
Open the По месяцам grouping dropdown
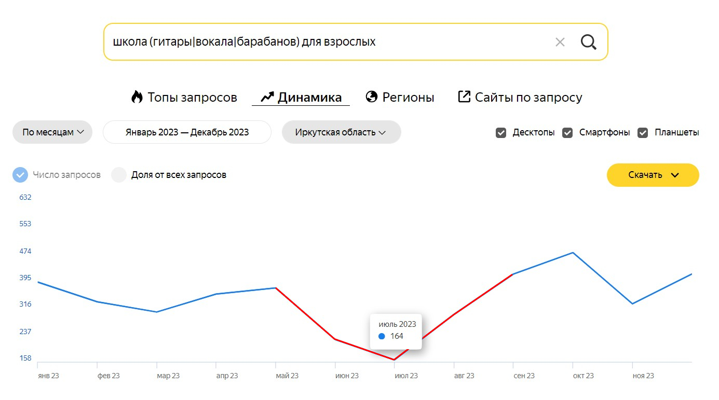pos(52,132)
